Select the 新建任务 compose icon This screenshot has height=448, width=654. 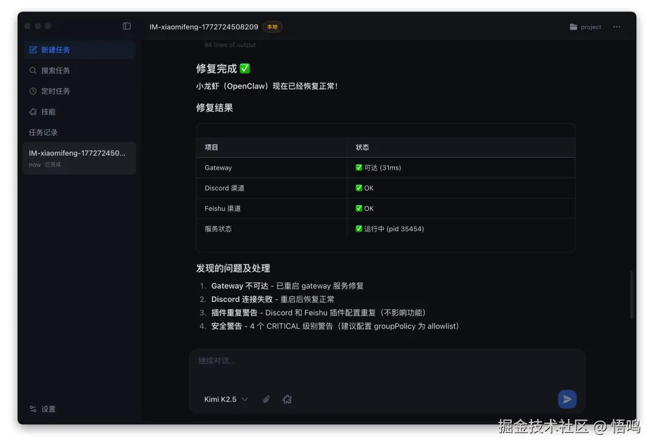[35, 50]
